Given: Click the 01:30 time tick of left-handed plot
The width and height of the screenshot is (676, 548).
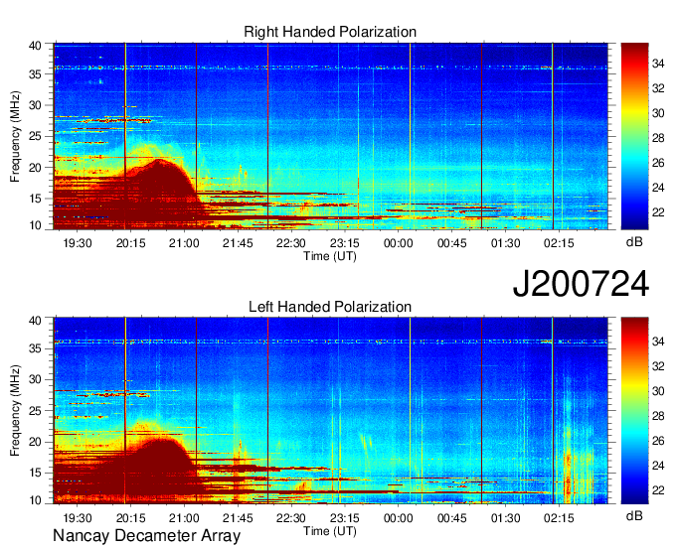Looking at the screenshot, I should pos(506,518).
